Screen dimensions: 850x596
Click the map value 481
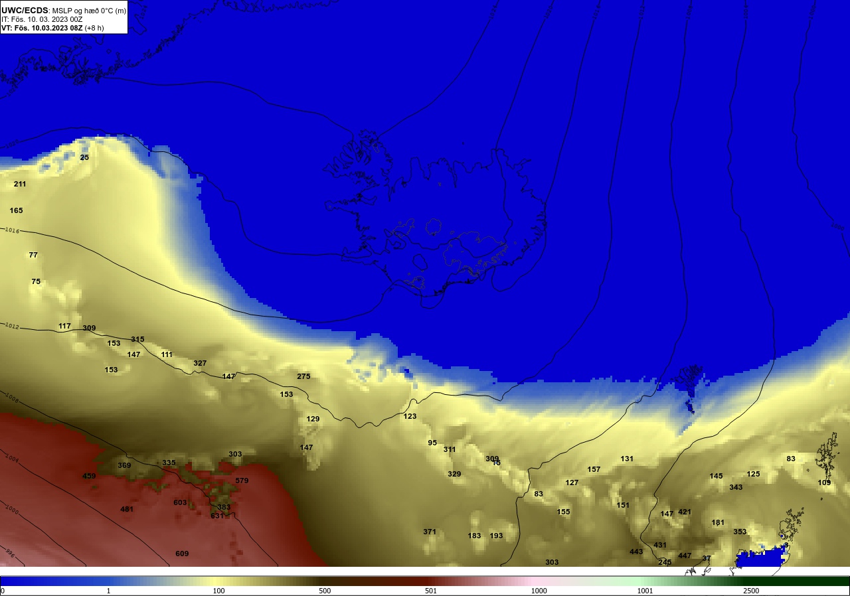[x=127, y=509]
